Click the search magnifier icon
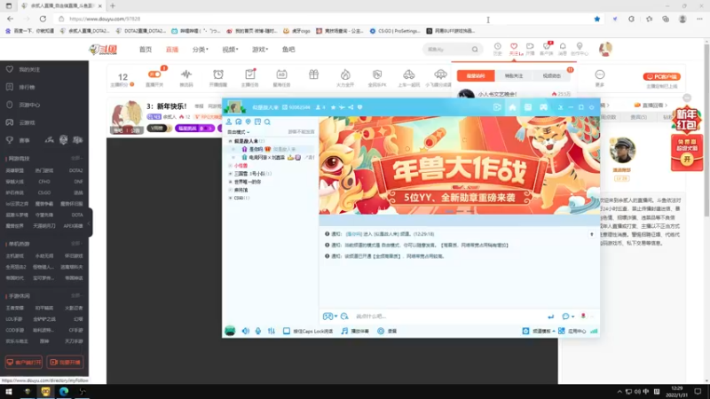Screen dimensions: 710x399 [475, 50]
